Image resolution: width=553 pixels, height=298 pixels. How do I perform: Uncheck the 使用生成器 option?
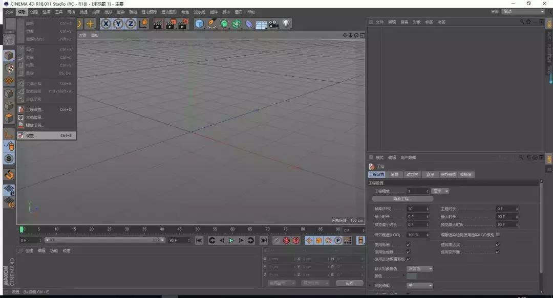408,250
